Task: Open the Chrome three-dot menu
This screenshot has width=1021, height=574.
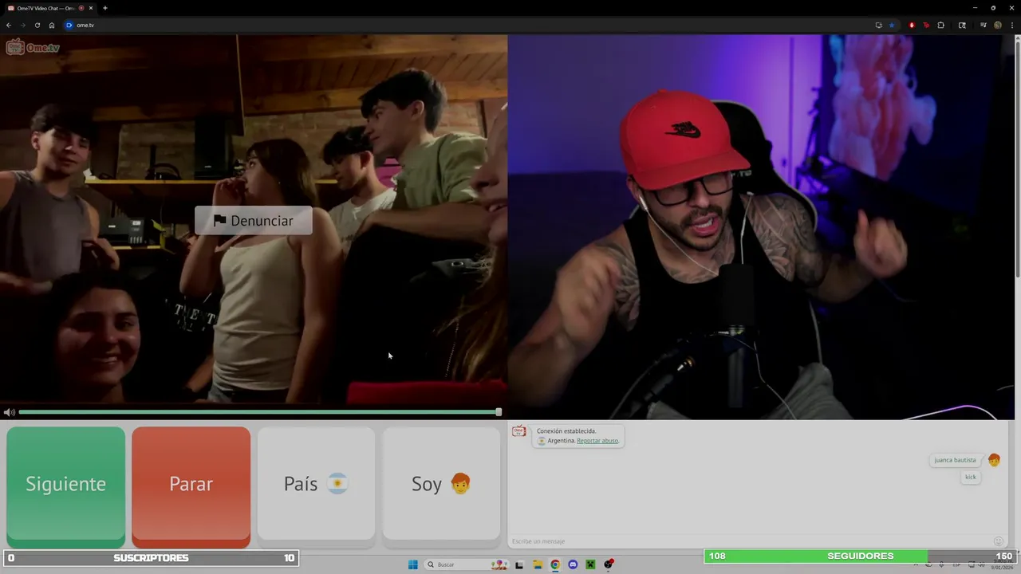Action: 1011,25
